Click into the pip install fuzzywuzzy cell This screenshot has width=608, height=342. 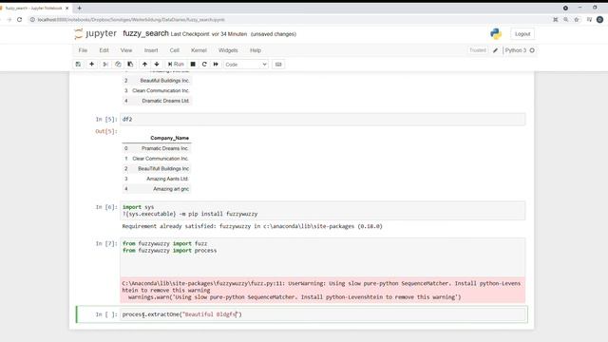click(x=323, y=211)
